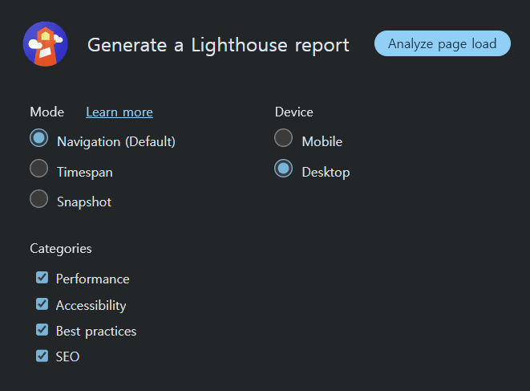The height and width of the screenshot is (391, 530).
Task: Switch device to Mobile radio circle
Action: [x=284, y=138]
